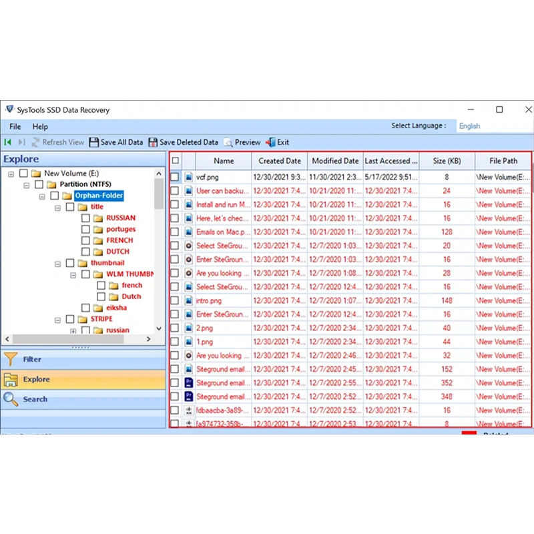
Task: Click Refresh View toolbar icon
Action: (35, 142)
